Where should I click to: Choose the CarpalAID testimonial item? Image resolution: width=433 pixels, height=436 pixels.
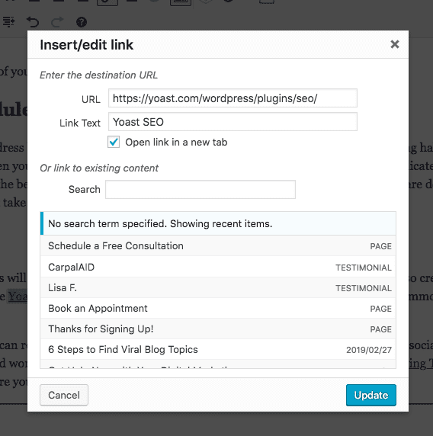[218, 267]
